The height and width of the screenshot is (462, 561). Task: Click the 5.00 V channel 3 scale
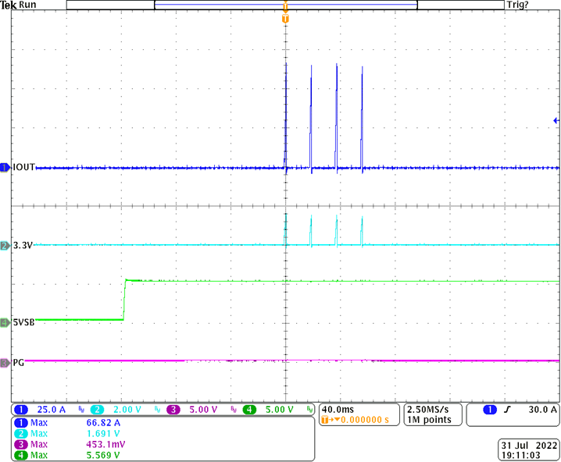pyautogui.click(x=203, y=410)
